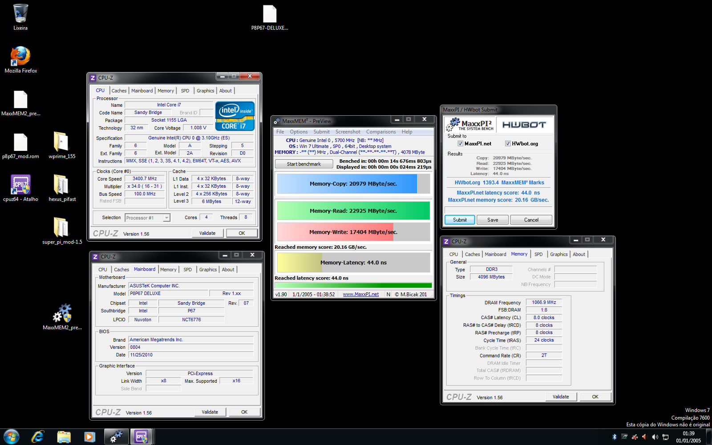Click the HWBOT logo in submit window

pos(524,125)
